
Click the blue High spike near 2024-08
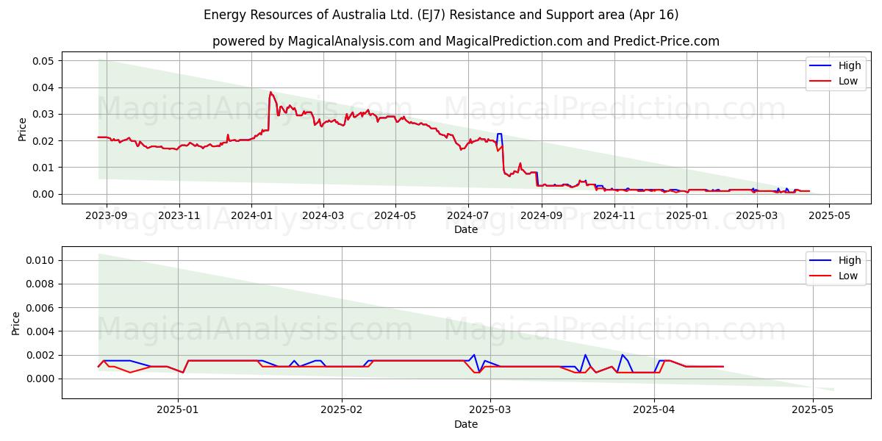point(500,135)
